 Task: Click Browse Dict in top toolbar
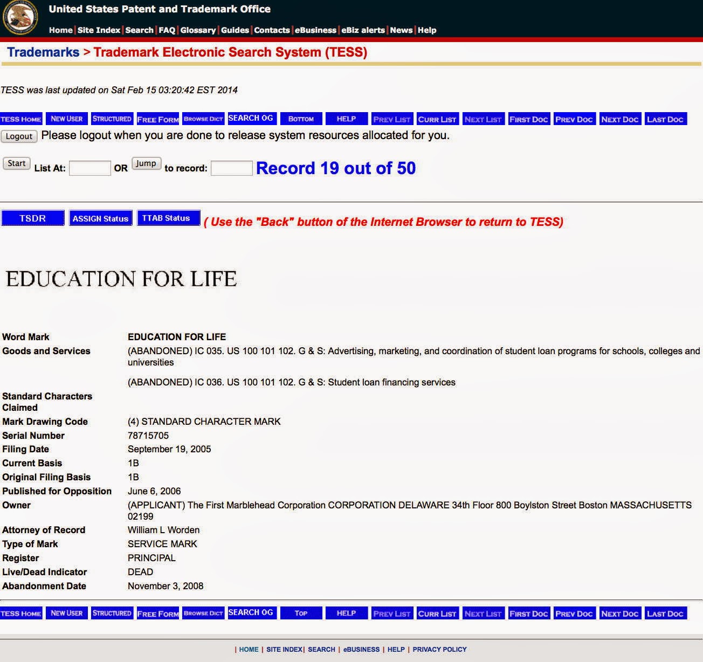[x=203, y=119]
